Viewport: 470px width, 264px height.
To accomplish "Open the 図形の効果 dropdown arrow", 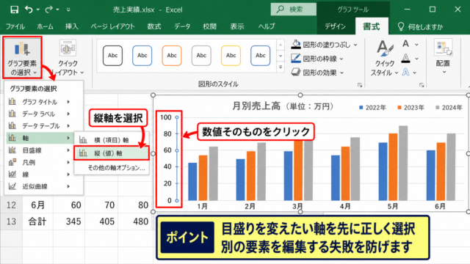I will [341, 73].
